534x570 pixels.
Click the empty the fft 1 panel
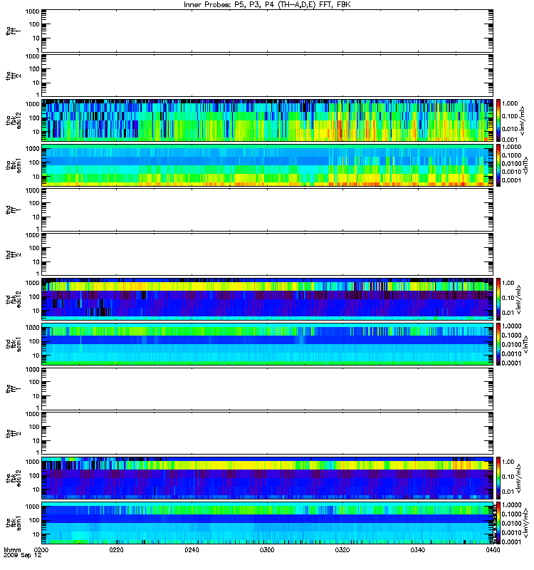coord(268,388)
